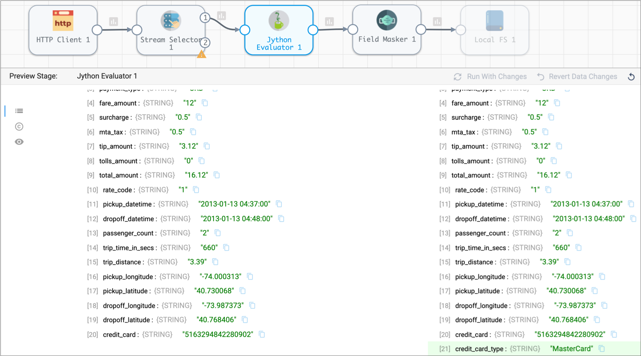Click Revert Data Changes
The width and height of the screenshot is (641, 356).
[577, 77]
